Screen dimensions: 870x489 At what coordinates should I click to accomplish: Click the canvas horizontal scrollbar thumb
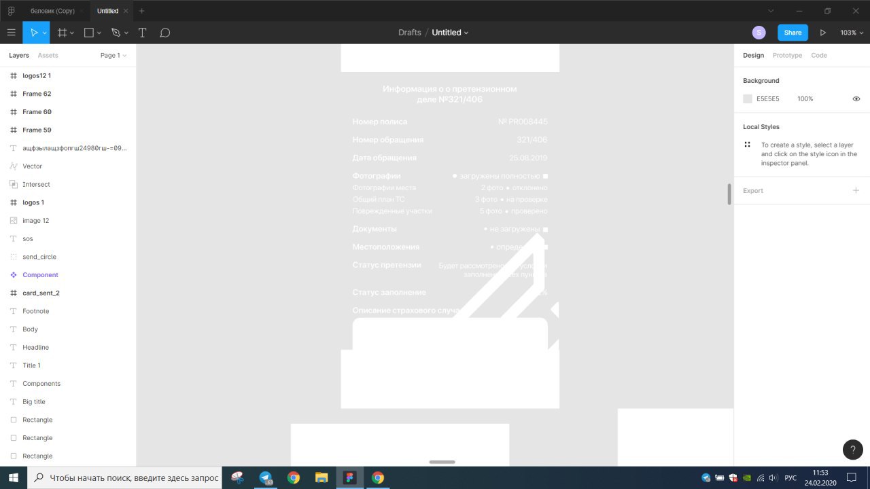(x=442, y=462)
